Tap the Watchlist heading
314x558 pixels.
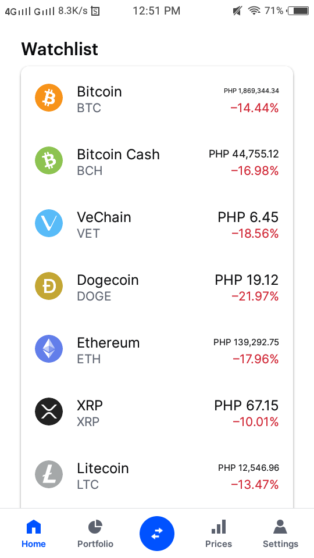coord(59,49)
